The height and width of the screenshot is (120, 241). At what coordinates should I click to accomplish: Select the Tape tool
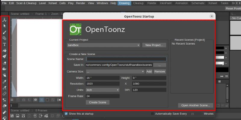coord(5,69)
